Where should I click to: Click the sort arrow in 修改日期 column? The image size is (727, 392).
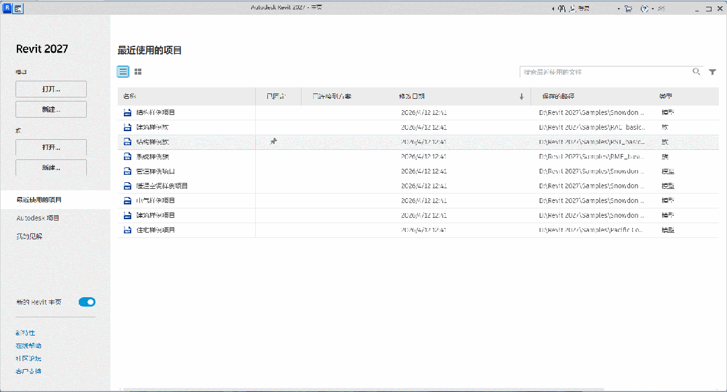click(x=522, y=96)
